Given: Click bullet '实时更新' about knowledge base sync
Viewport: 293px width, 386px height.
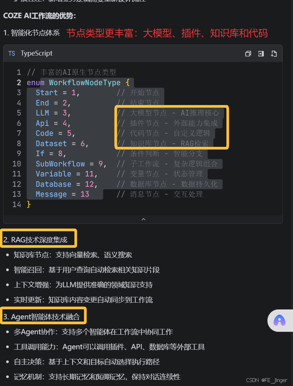Looking at the screenshot, I should click(83, 300).
